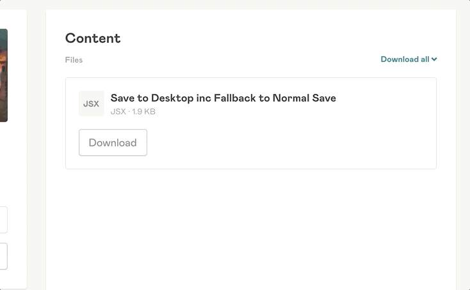Viewport: 470px width, 290px height.
Task: Select the Content heading
Action: coord(93,38)
